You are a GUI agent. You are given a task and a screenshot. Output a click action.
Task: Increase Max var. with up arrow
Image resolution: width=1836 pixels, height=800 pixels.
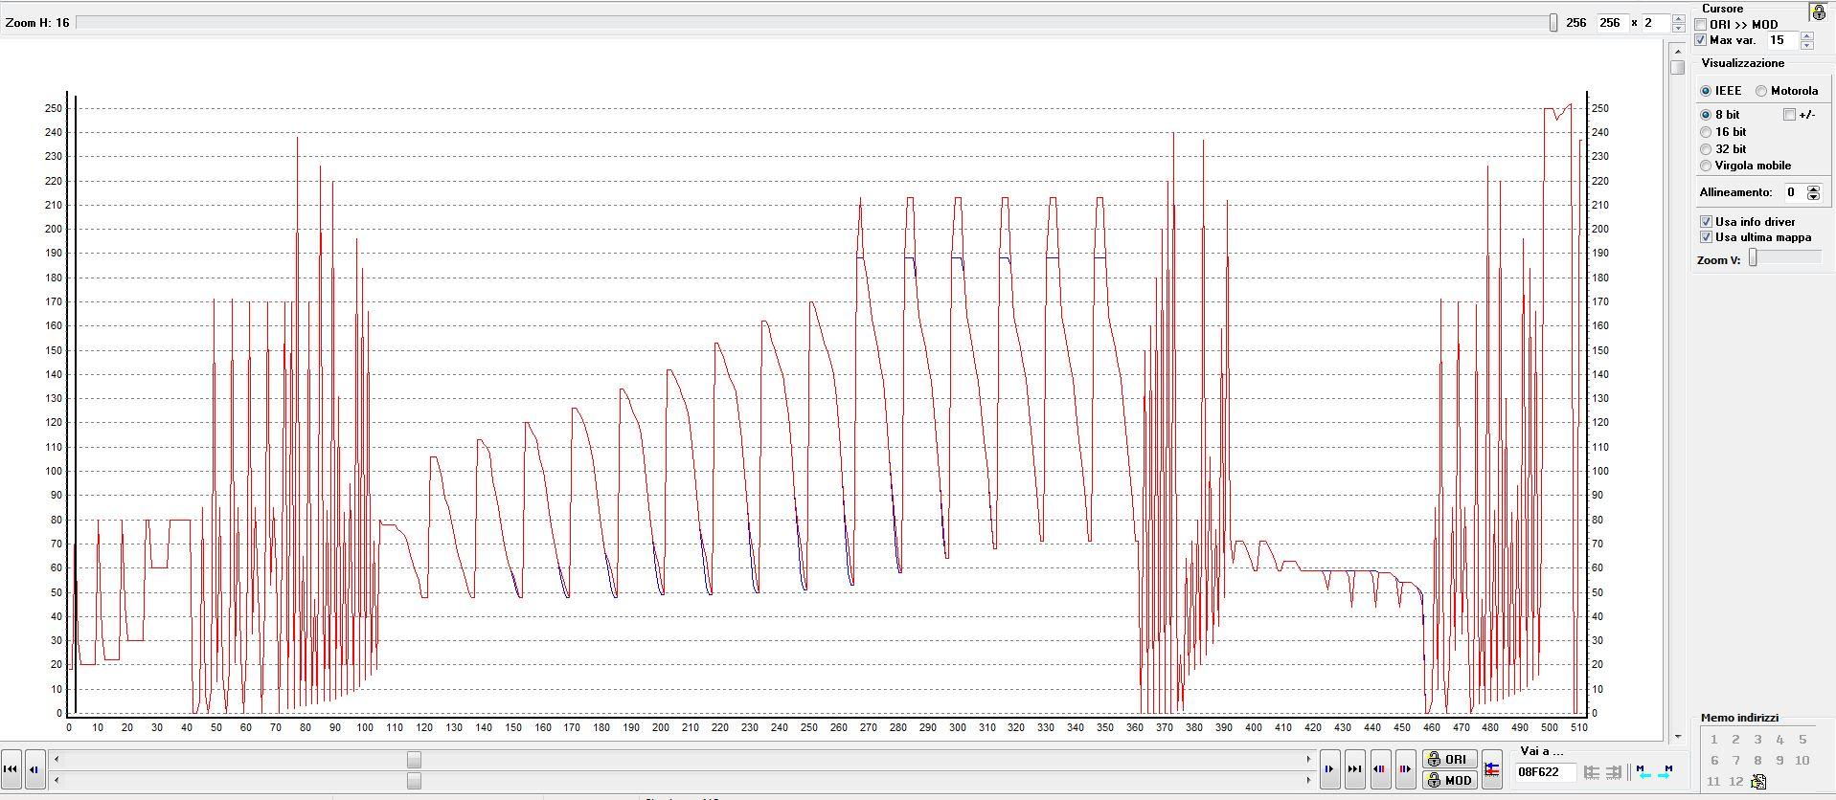[1806, 35]
